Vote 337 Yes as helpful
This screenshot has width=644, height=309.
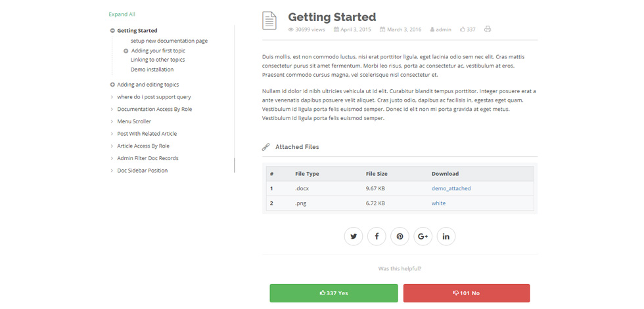(334, 293)
